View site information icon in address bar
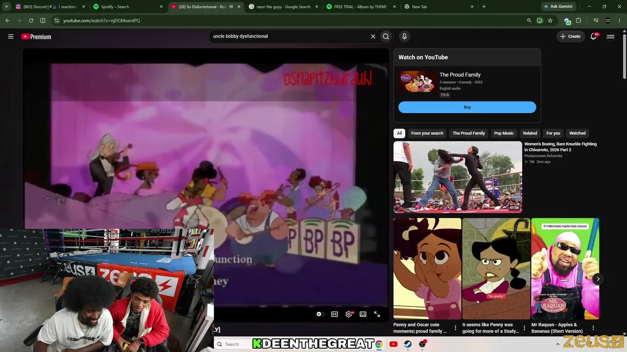627x352 pixels. 56,21
